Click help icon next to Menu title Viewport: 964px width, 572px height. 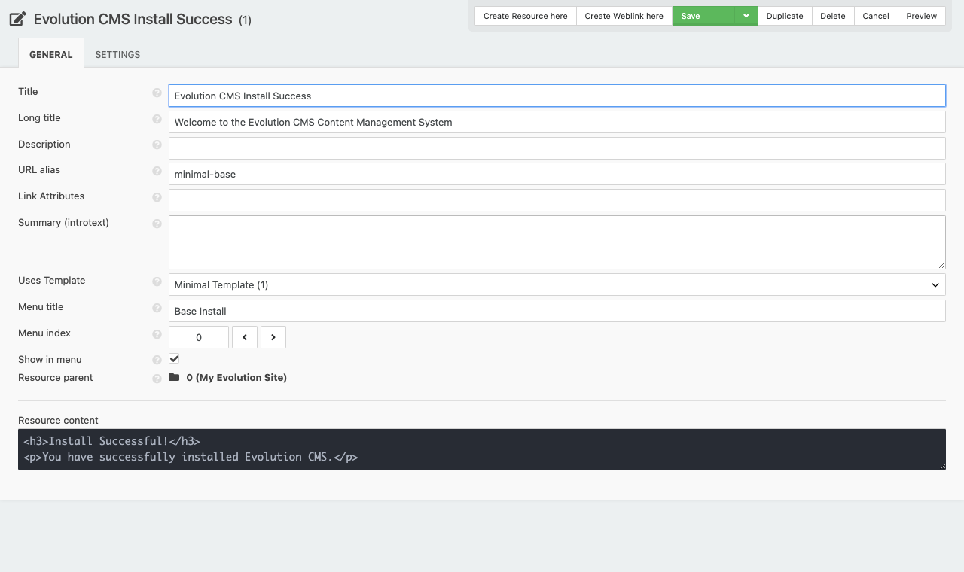point(157,308)
